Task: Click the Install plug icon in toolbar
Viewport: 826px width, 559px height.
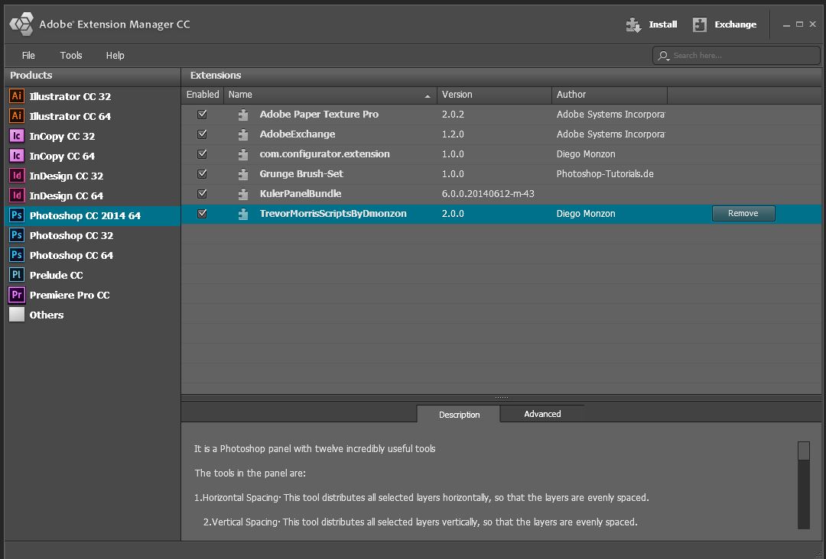Action: [633, 24]
